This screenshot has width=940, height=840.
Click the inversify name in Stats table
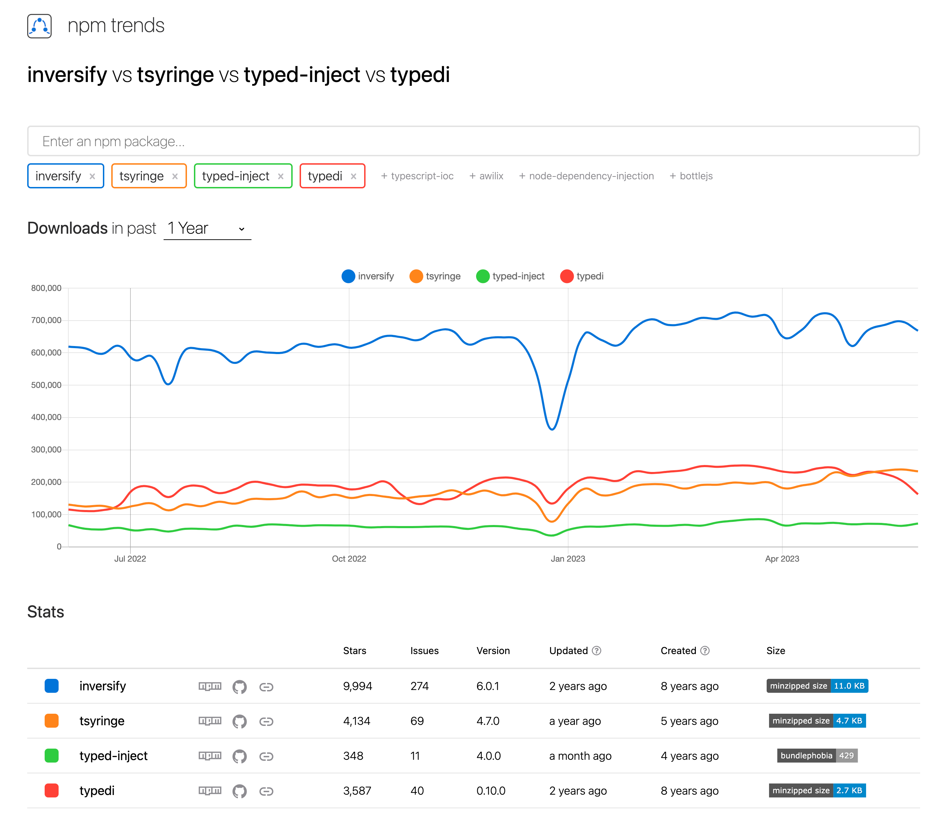click(103, 686)
